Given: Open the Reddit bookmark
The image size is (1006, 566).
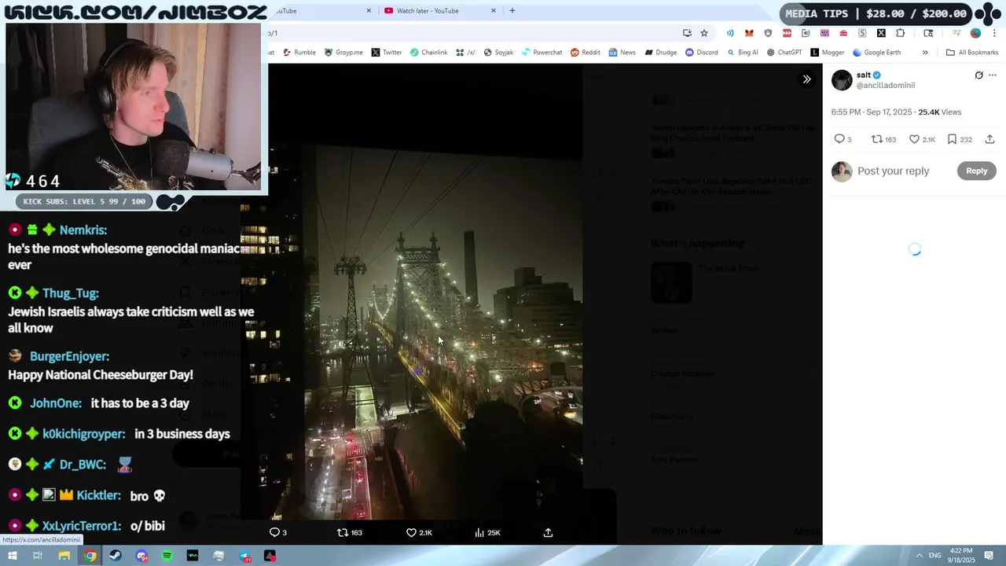Looking at the screenshot, I should [x=586, y=53].
